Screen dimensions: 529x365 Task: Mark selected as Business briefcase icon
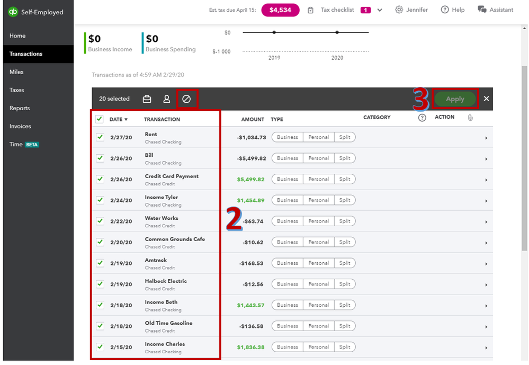pyautogui.click(x=147, y=99)
